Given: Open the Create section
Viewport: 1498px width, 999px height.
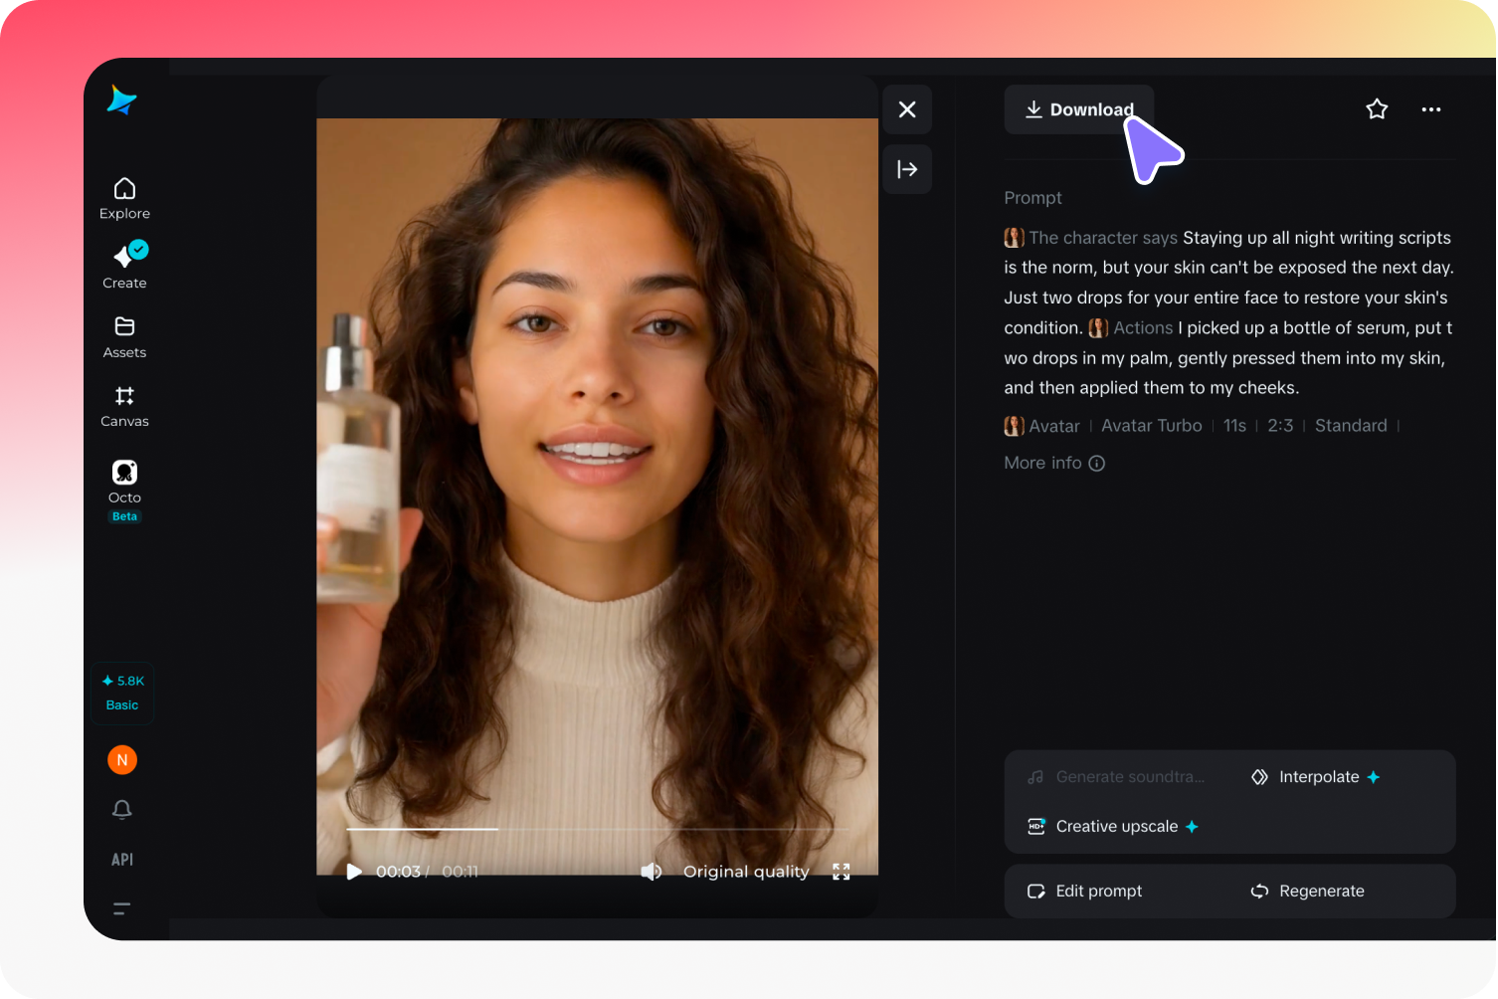Looking at the screenshot, I should click(124, 267).
